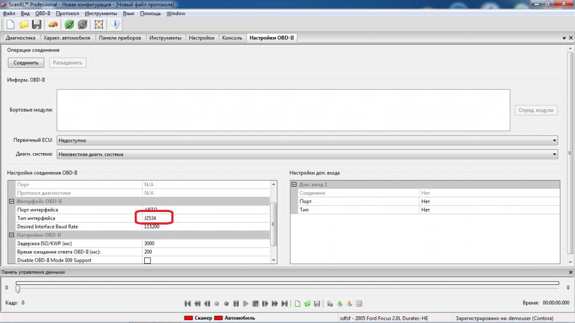575x323 pixels.
Task: Click the new file toolbar icon
Action: [x=10, y=24]
